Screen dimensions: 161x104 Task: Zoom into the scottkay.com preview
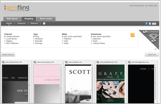click(x=66, y=62)
